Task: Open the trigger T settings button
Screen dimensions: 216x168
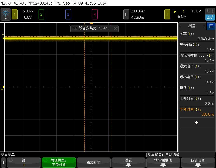Action: point(167,14)
